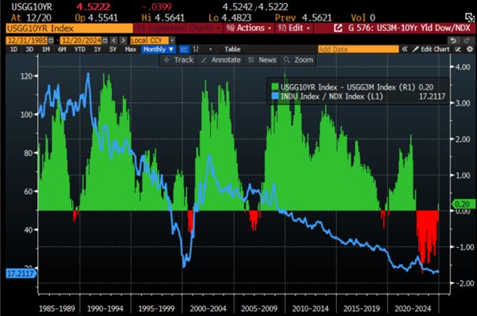Select the 6M range tab
The image size is (477, 316).
tap(62, 49)
